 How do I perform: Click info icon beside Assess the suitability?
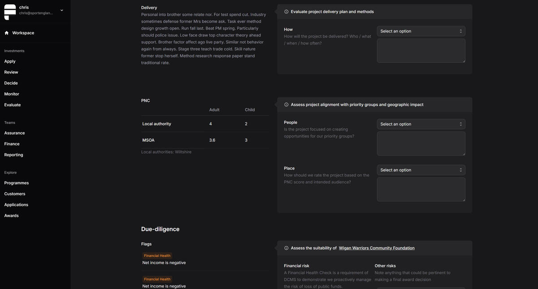tap(286, 248)
